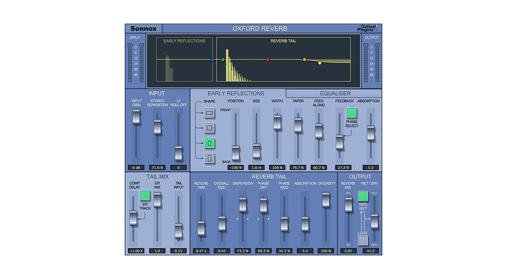Switch to the Equaliser tab

pyautogui.click(x=335, y=94)
